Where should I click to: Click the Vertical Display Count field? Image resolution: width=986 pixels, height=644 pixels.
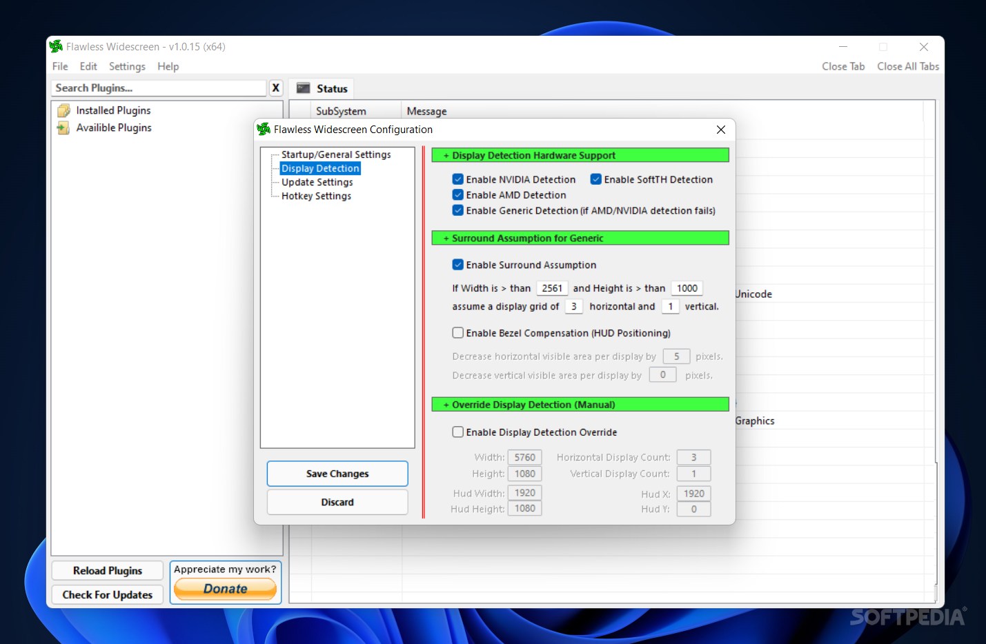[x=693, y=474]
